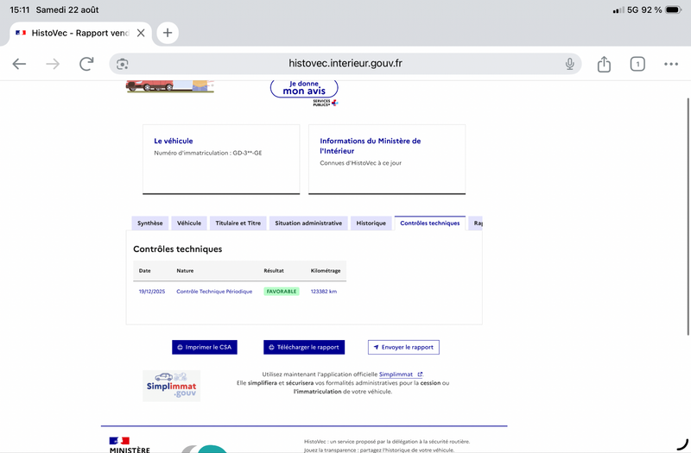Screen dimensions: 691x453
Task: Click the FAVORABLE result badge
Action: 282,292
